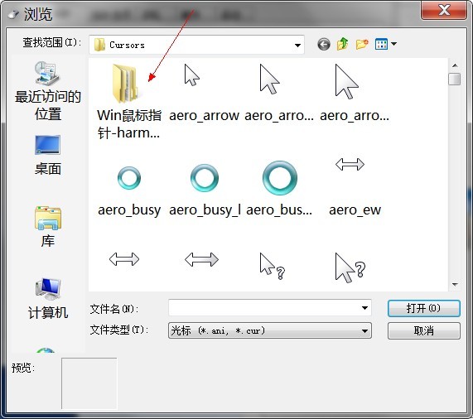Screen dimensions: 473x419
Task: Select the small aero_busy cursor icon
Action: coord(129,178)
